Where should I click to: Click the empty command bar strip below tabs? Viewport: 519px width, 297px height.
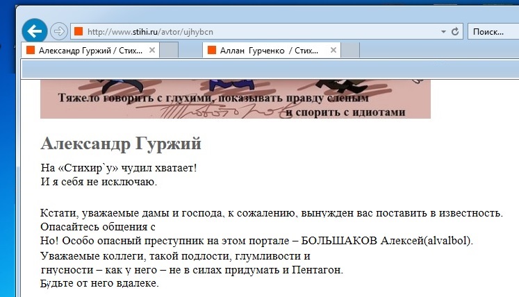270,69
